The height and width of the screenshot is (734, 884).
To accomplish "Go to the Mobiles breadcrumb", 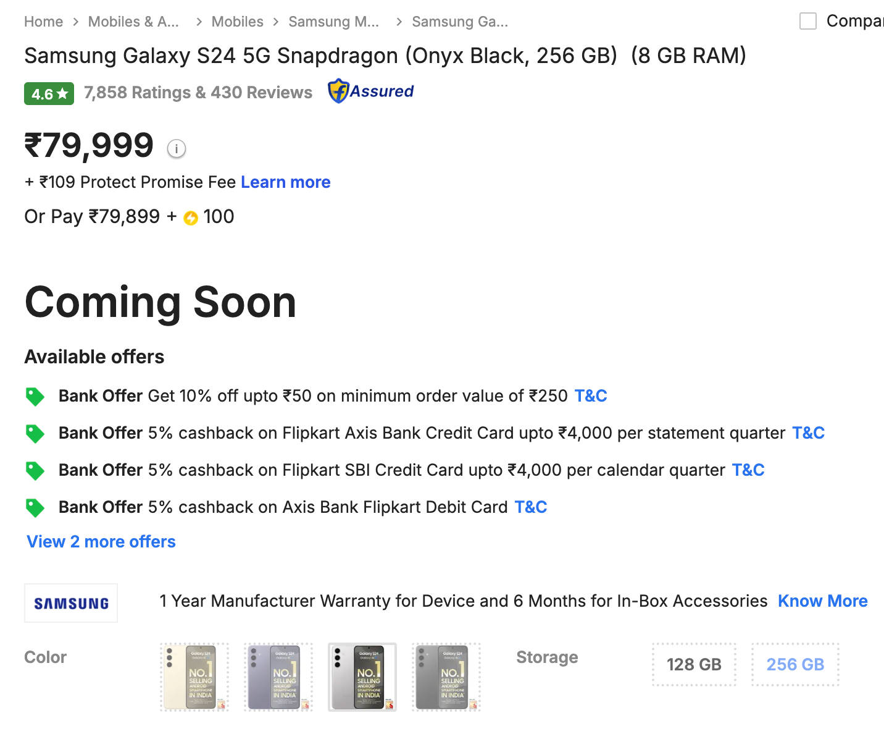I will coord(237,22).
